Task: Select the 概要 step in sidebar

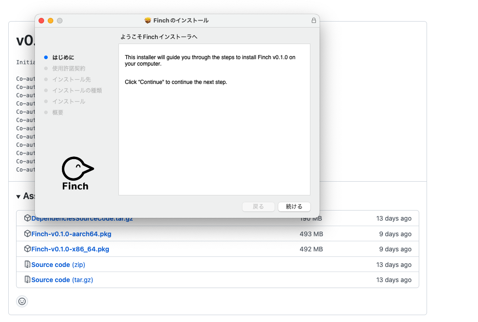Action: [x=57, y=112]
